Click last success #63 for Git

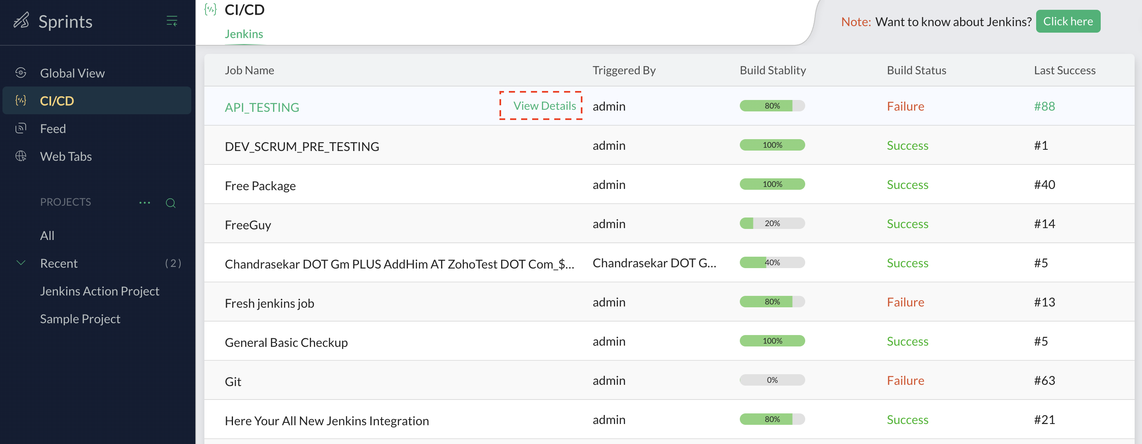point(1044,380)
